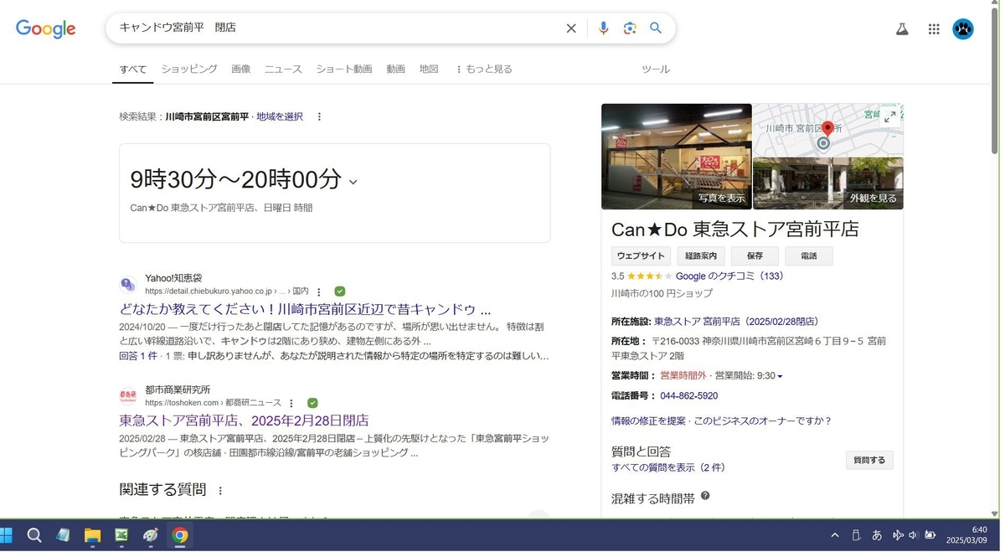Open Google Lens image search icon

[x=630, y=28]
